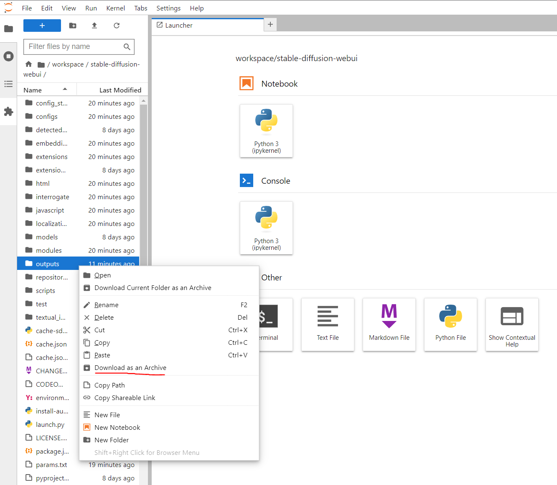Select the params.txt file
The width and height of the screenshot is (557, 485).
pos(78,465)
